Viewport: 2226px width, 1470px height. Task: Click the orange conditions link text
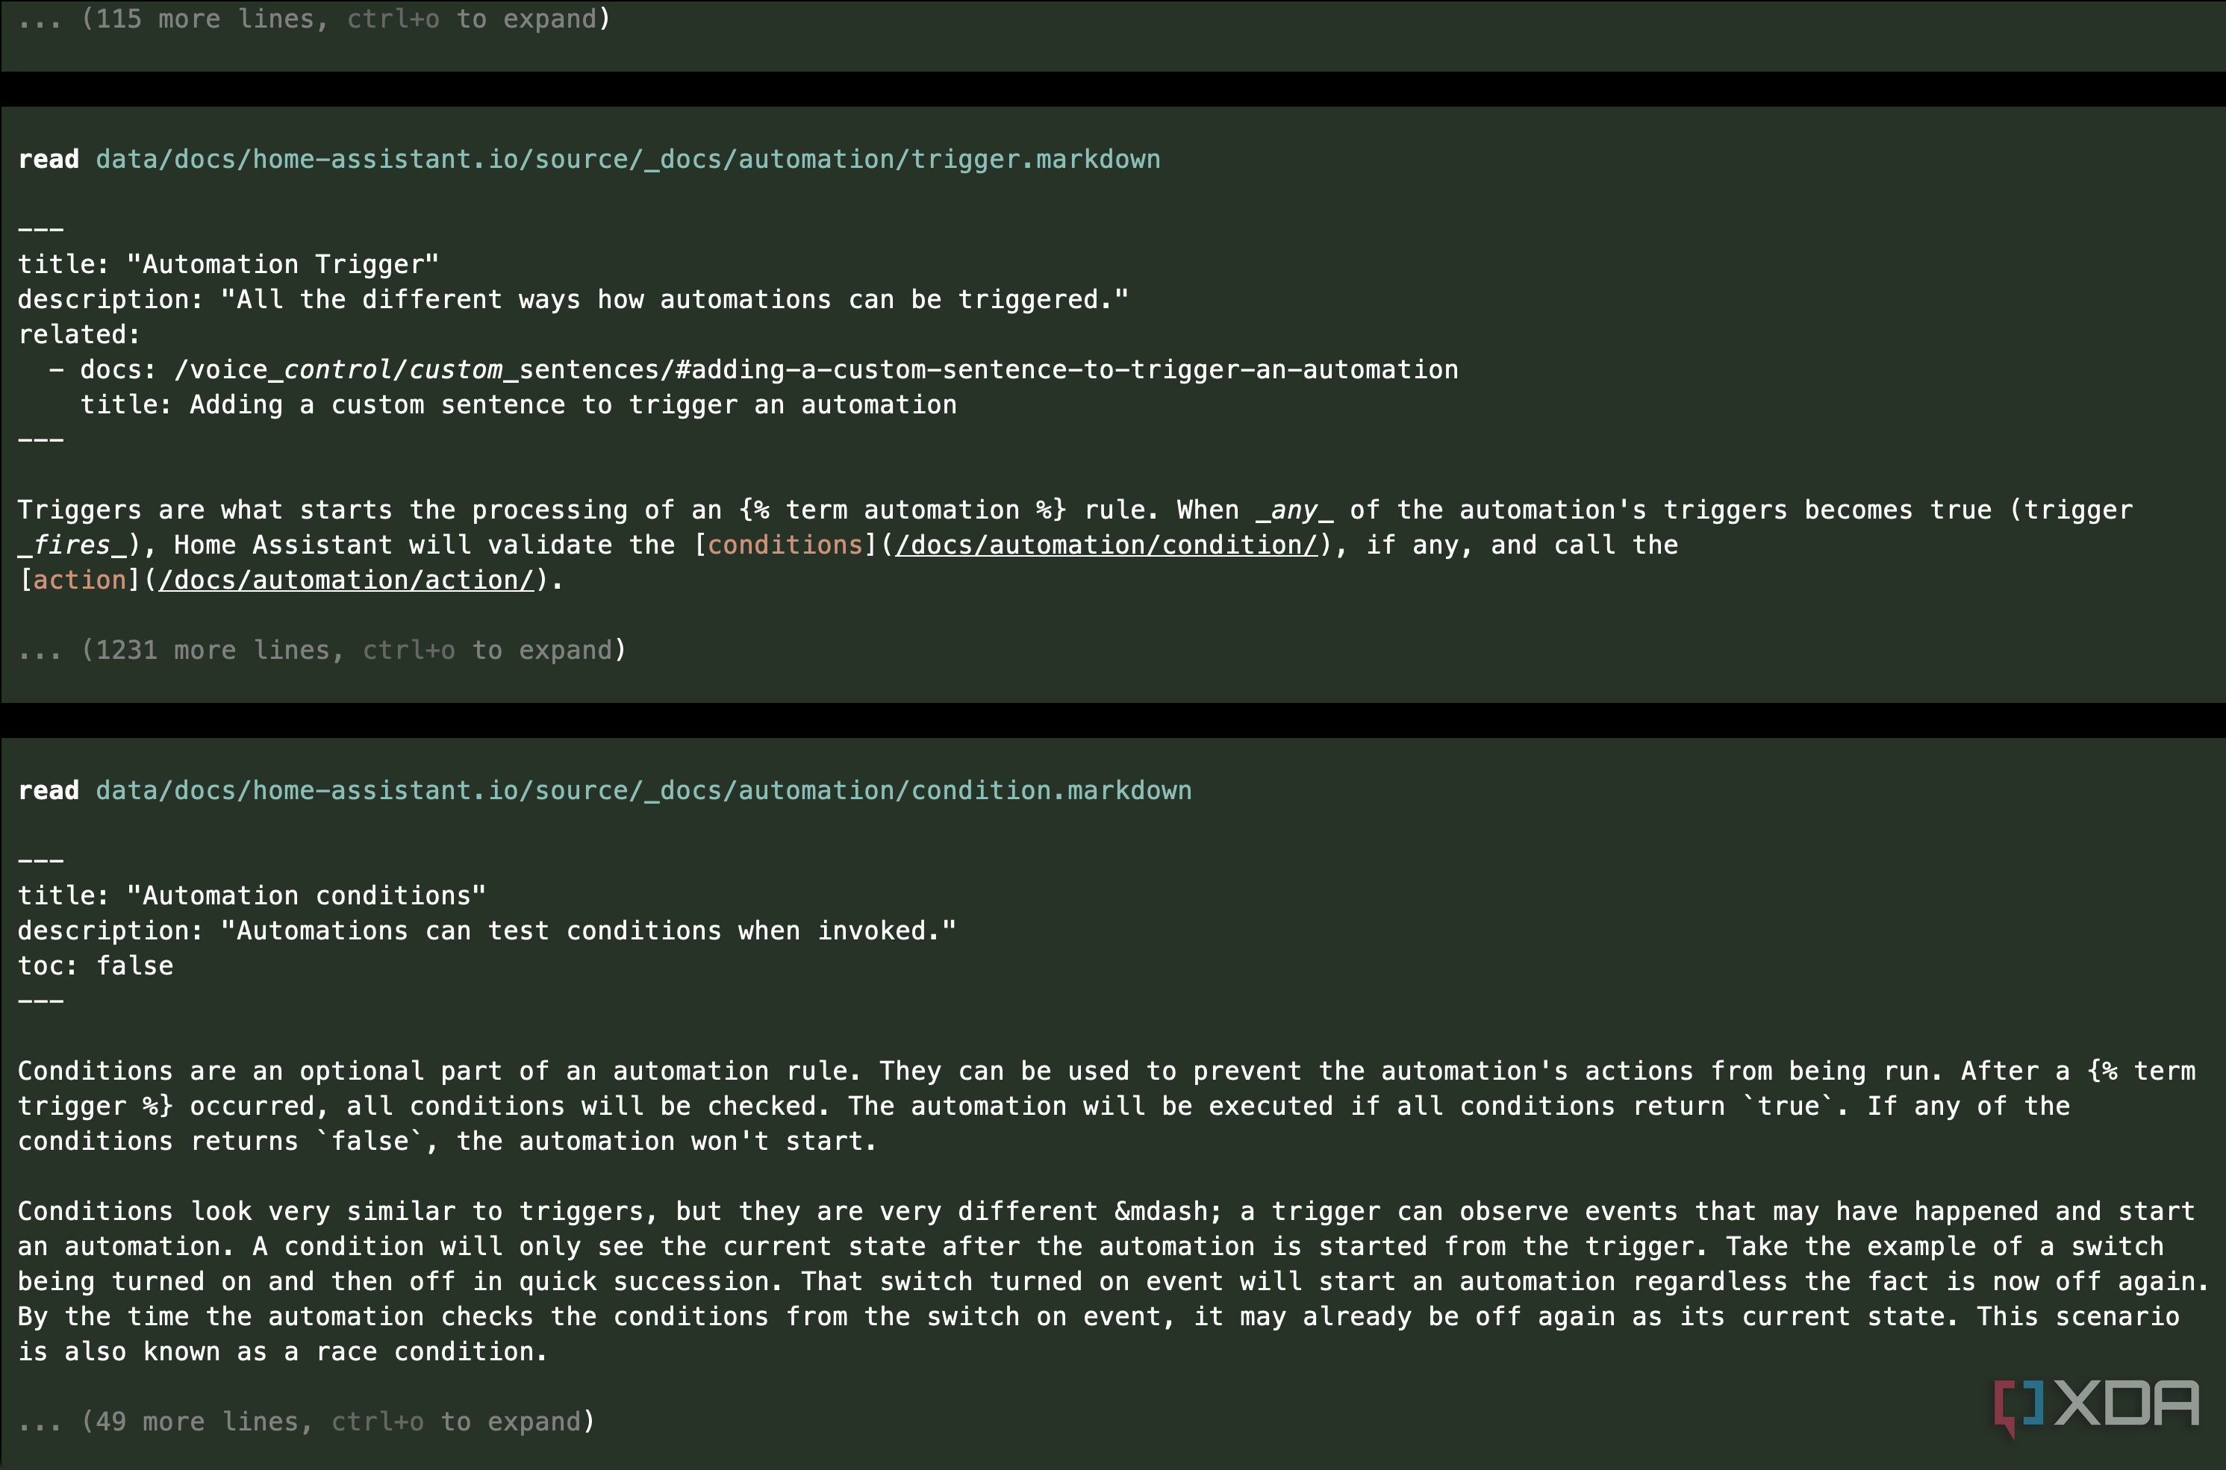785,545
